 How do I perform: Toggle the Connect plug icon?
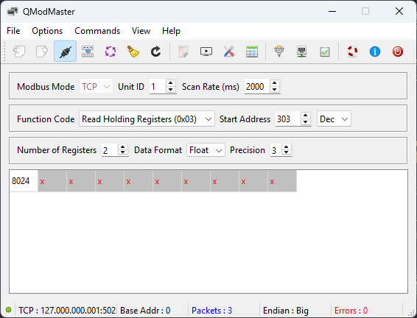pyautogui.click(x=65, y=52)
